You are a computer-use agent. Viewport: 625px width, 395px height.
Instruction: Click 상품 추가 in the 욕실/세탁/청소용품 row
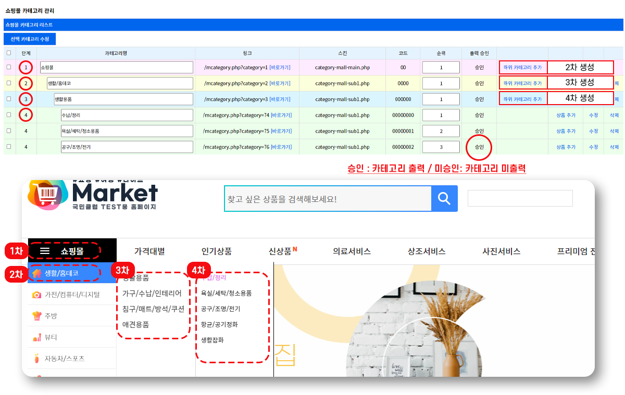566,131
